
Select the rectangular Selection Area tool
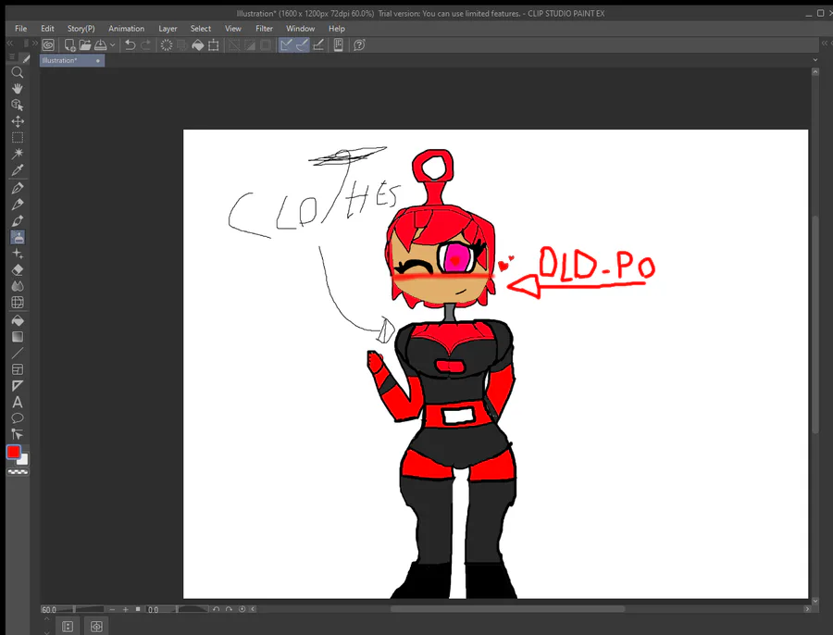pos(18,138)
